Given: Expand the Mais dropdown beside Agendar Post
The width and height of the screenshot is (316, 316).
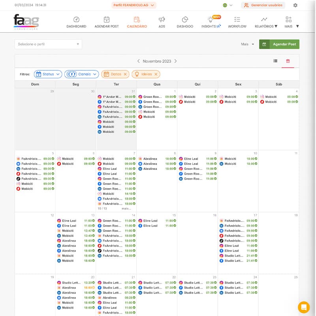Looking at the screenshot, I should (x=248, y=44).
